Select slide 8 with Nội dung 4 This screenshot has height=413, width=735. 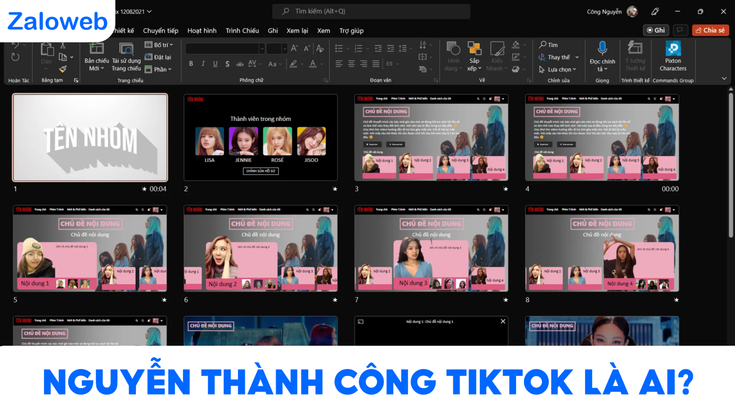coord(602,248)
